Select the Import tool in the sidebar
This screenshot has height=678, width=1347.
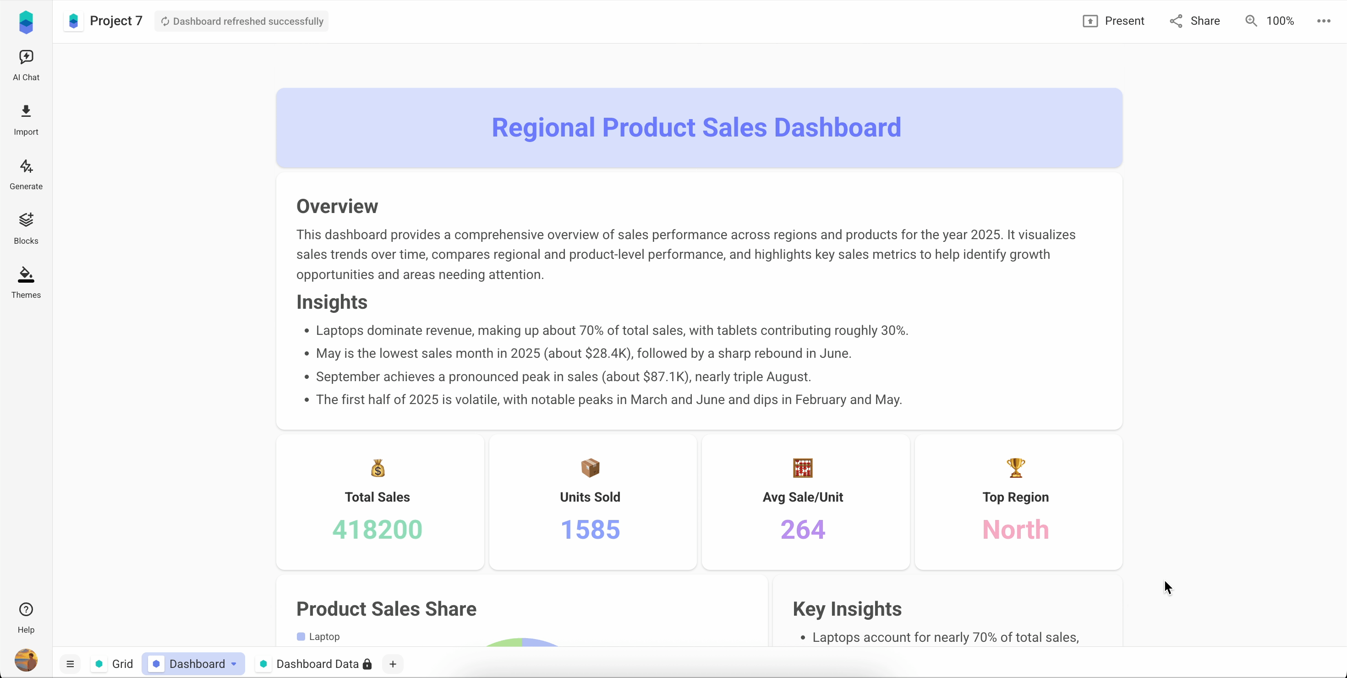tap(26, 120)
